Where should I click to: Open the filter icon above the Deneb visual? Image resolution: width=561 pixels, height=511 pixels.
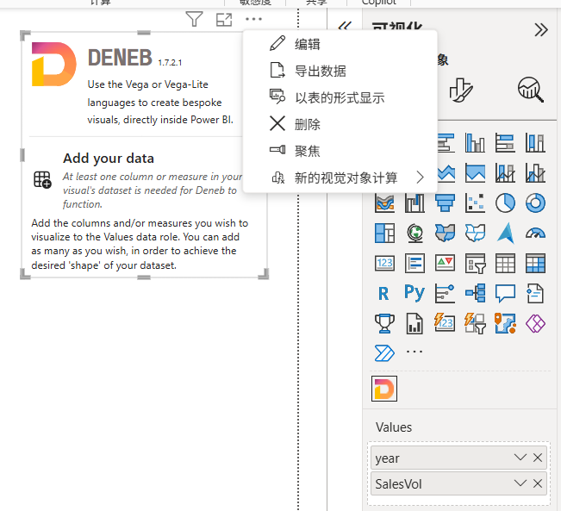(x=194, y=19)
